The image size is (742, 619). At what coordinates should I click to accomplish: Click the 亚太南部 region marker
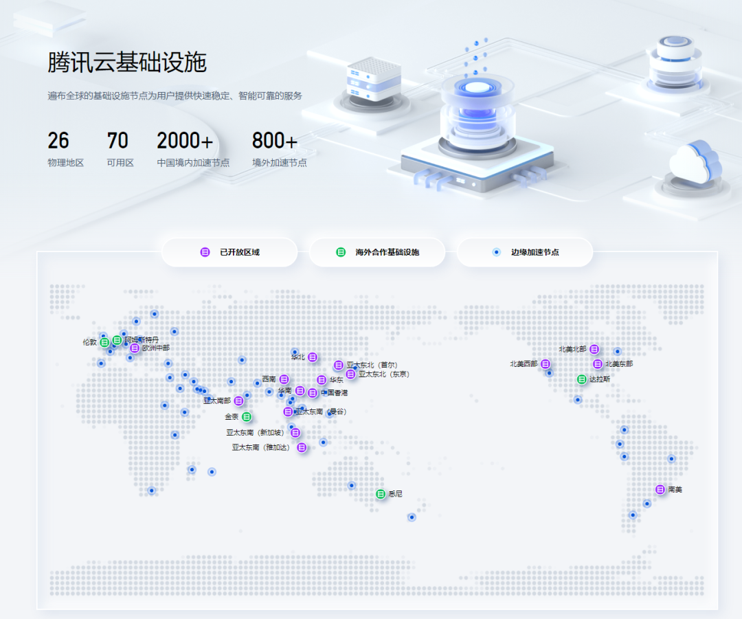[x=239, y=401]
